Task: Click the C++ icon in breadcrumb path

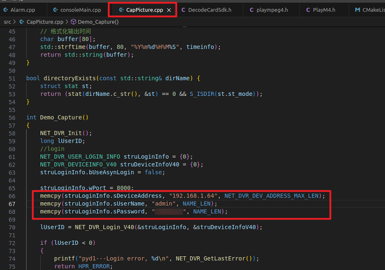Action: (22, 22)
